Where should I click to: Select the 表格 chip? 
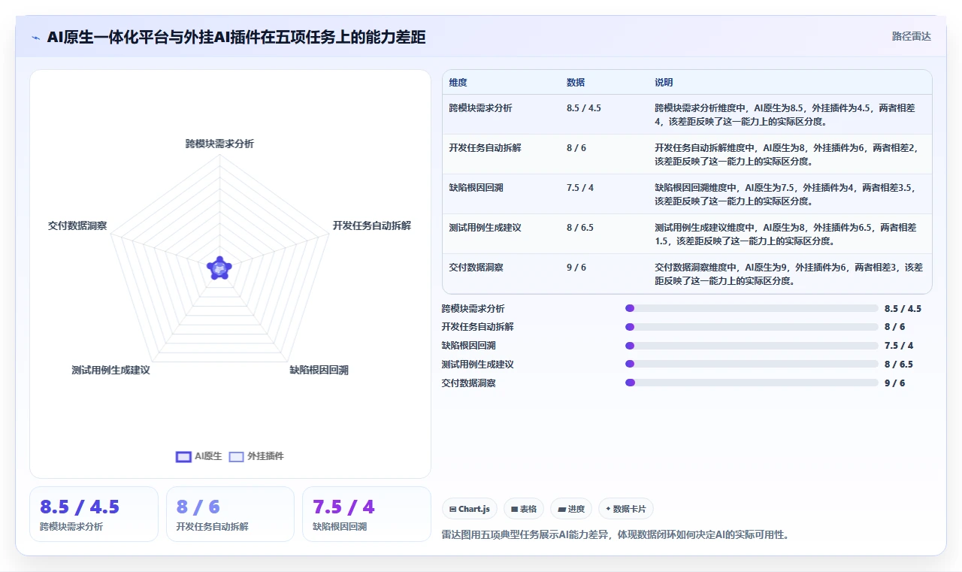[x=524, y=509]
